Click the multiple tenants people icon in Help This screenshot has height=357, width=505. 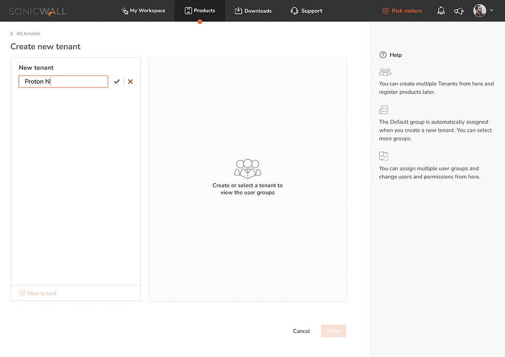click(385, 72)
